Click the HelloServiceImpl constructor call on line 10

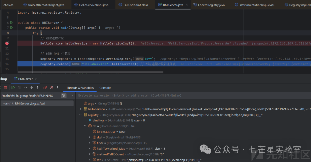tap(117, 43)
